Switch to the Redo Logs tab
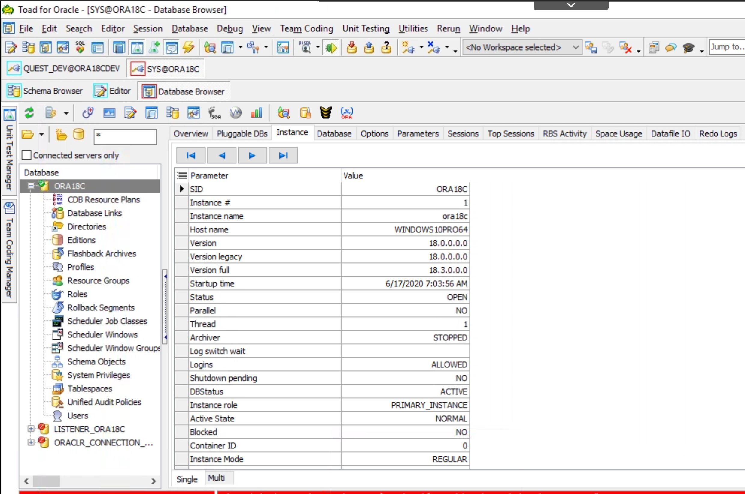Viewport: 745px width, 494px height. [x=718, y=133]
